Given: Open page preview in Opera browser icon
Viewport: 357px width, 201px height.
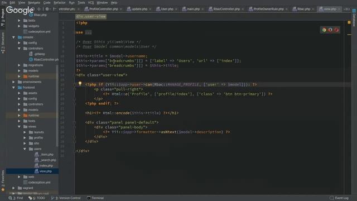Looking at the screenshot, I should pyautogui.click(x=336, y=30).
